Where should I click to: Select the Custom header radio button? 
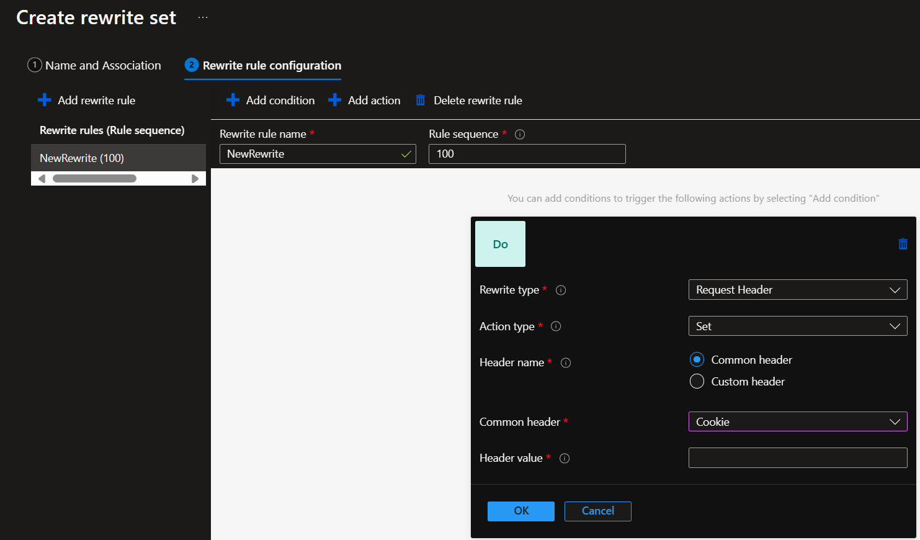(x=697, y=381)
